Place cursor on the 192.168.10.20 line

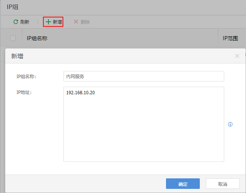[80, 92]
